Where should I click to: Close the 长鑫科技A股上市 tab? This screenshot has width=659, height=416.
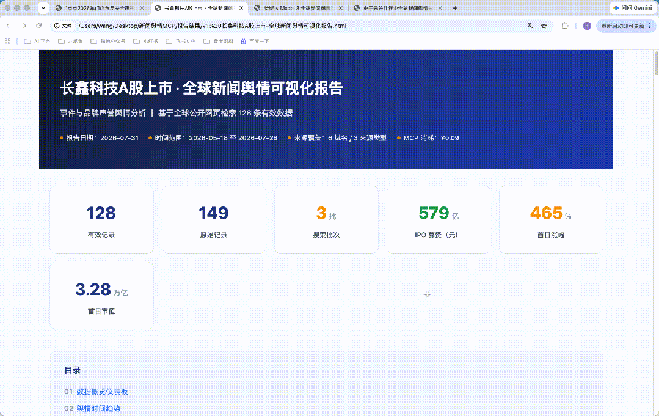click(241, 8)
